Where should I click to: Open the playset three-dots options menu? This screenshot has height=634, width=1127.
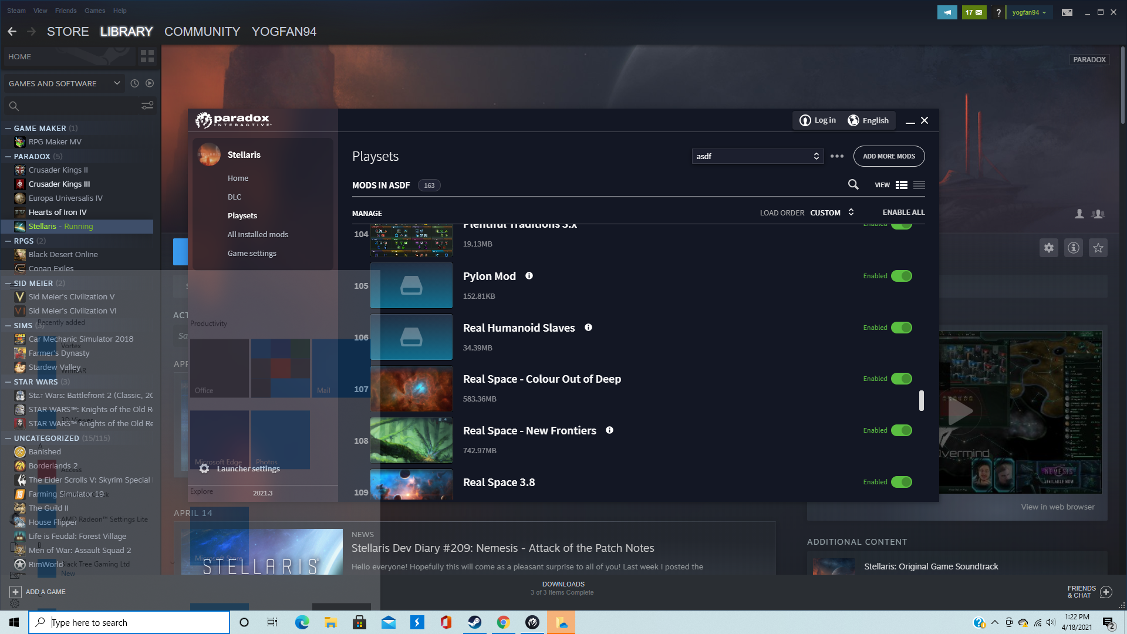[x=837, y=156]
